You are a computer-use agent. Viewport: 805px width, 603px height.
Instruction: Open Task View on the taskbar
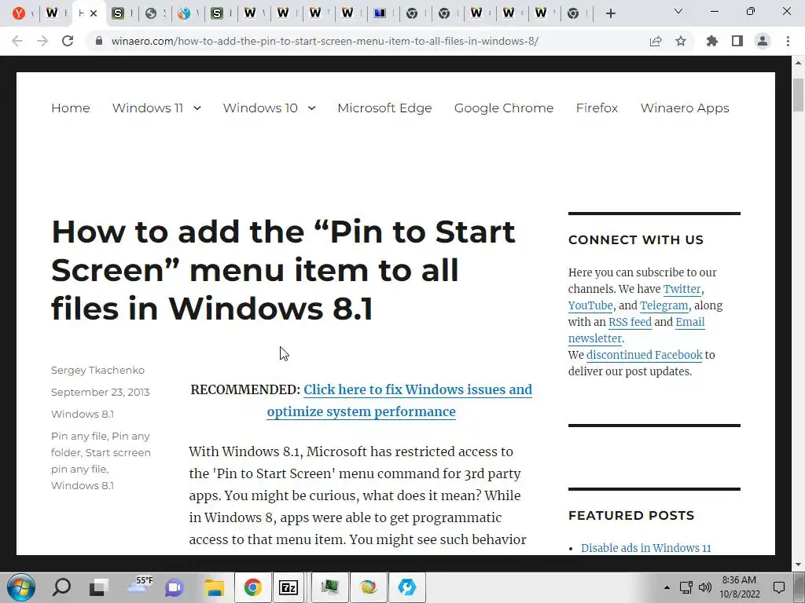click(x=98, y=587)
